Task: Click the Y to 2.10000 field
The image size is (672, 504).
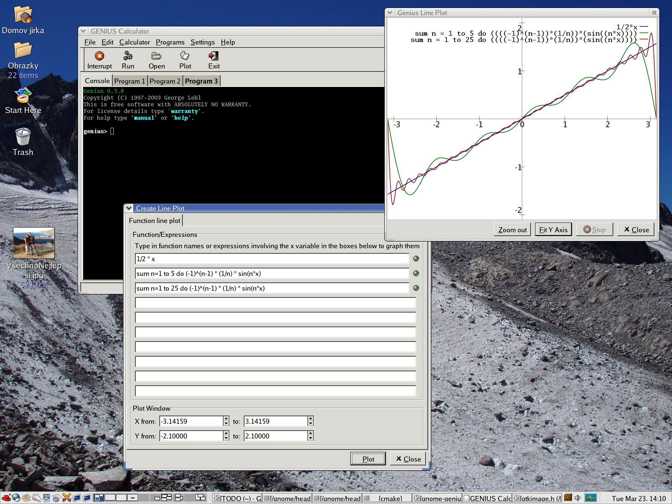Action: (x=276, y=436)
